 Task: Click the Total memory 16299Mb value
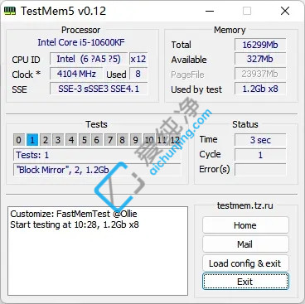point(260,45)
